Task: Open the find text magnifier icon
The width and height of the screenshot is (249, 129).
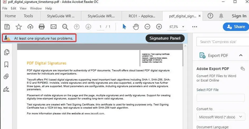Action: pyautogui.click(x=65, y=26)
